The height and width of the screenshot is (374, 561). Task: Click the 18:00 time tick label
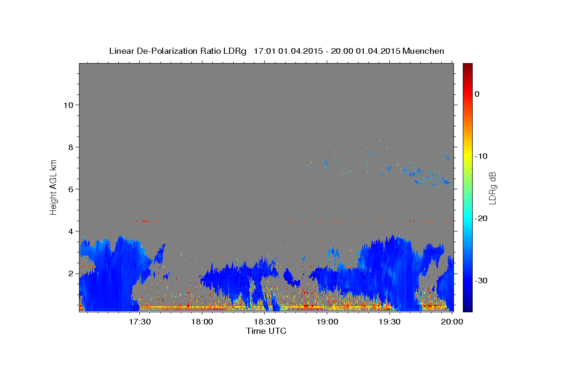(x=202, y=322)
